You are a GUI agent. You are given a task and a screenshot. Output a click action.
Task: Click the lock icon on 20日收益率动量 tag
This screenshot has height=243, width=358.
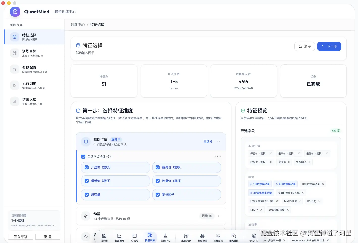[251, 193]
